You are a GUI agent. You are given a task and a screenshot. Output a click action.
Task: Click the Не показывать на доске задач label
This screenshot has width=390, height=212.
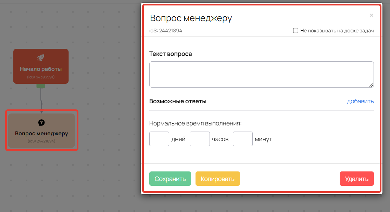tap(337, 31)
